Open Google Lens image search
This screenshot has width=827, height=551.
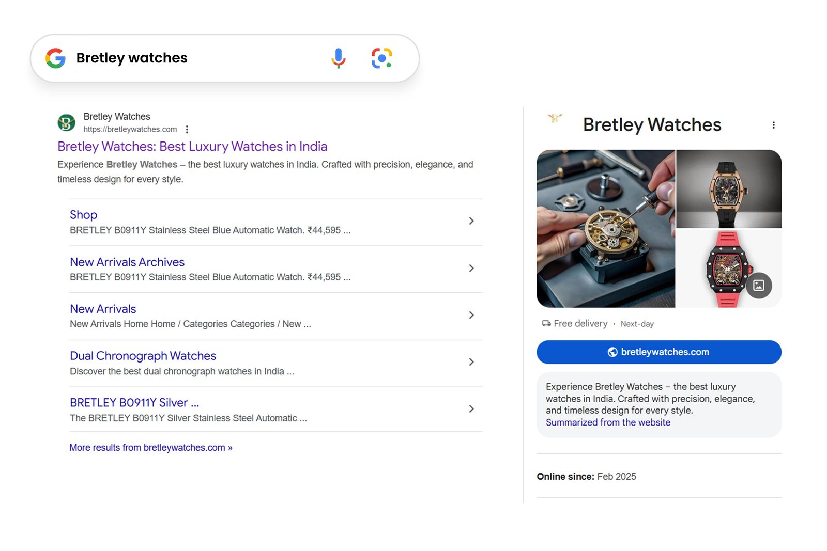381,58
